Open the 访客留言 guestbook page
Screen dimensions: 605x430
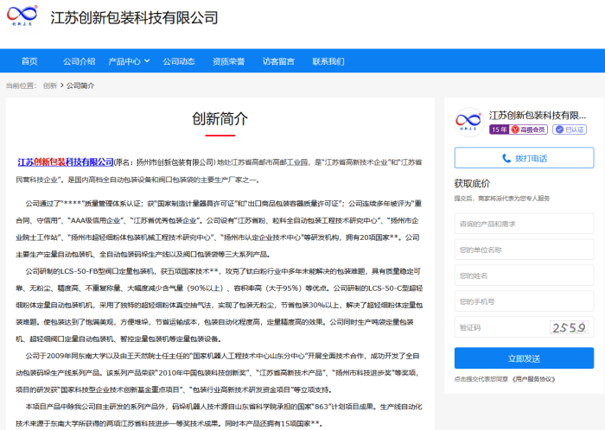(x=278, y=61)
